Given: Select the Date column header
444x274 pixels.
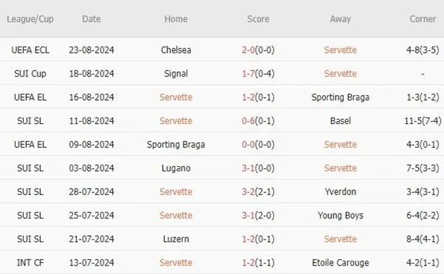Looking at the screenshot, I should point(91,19).
